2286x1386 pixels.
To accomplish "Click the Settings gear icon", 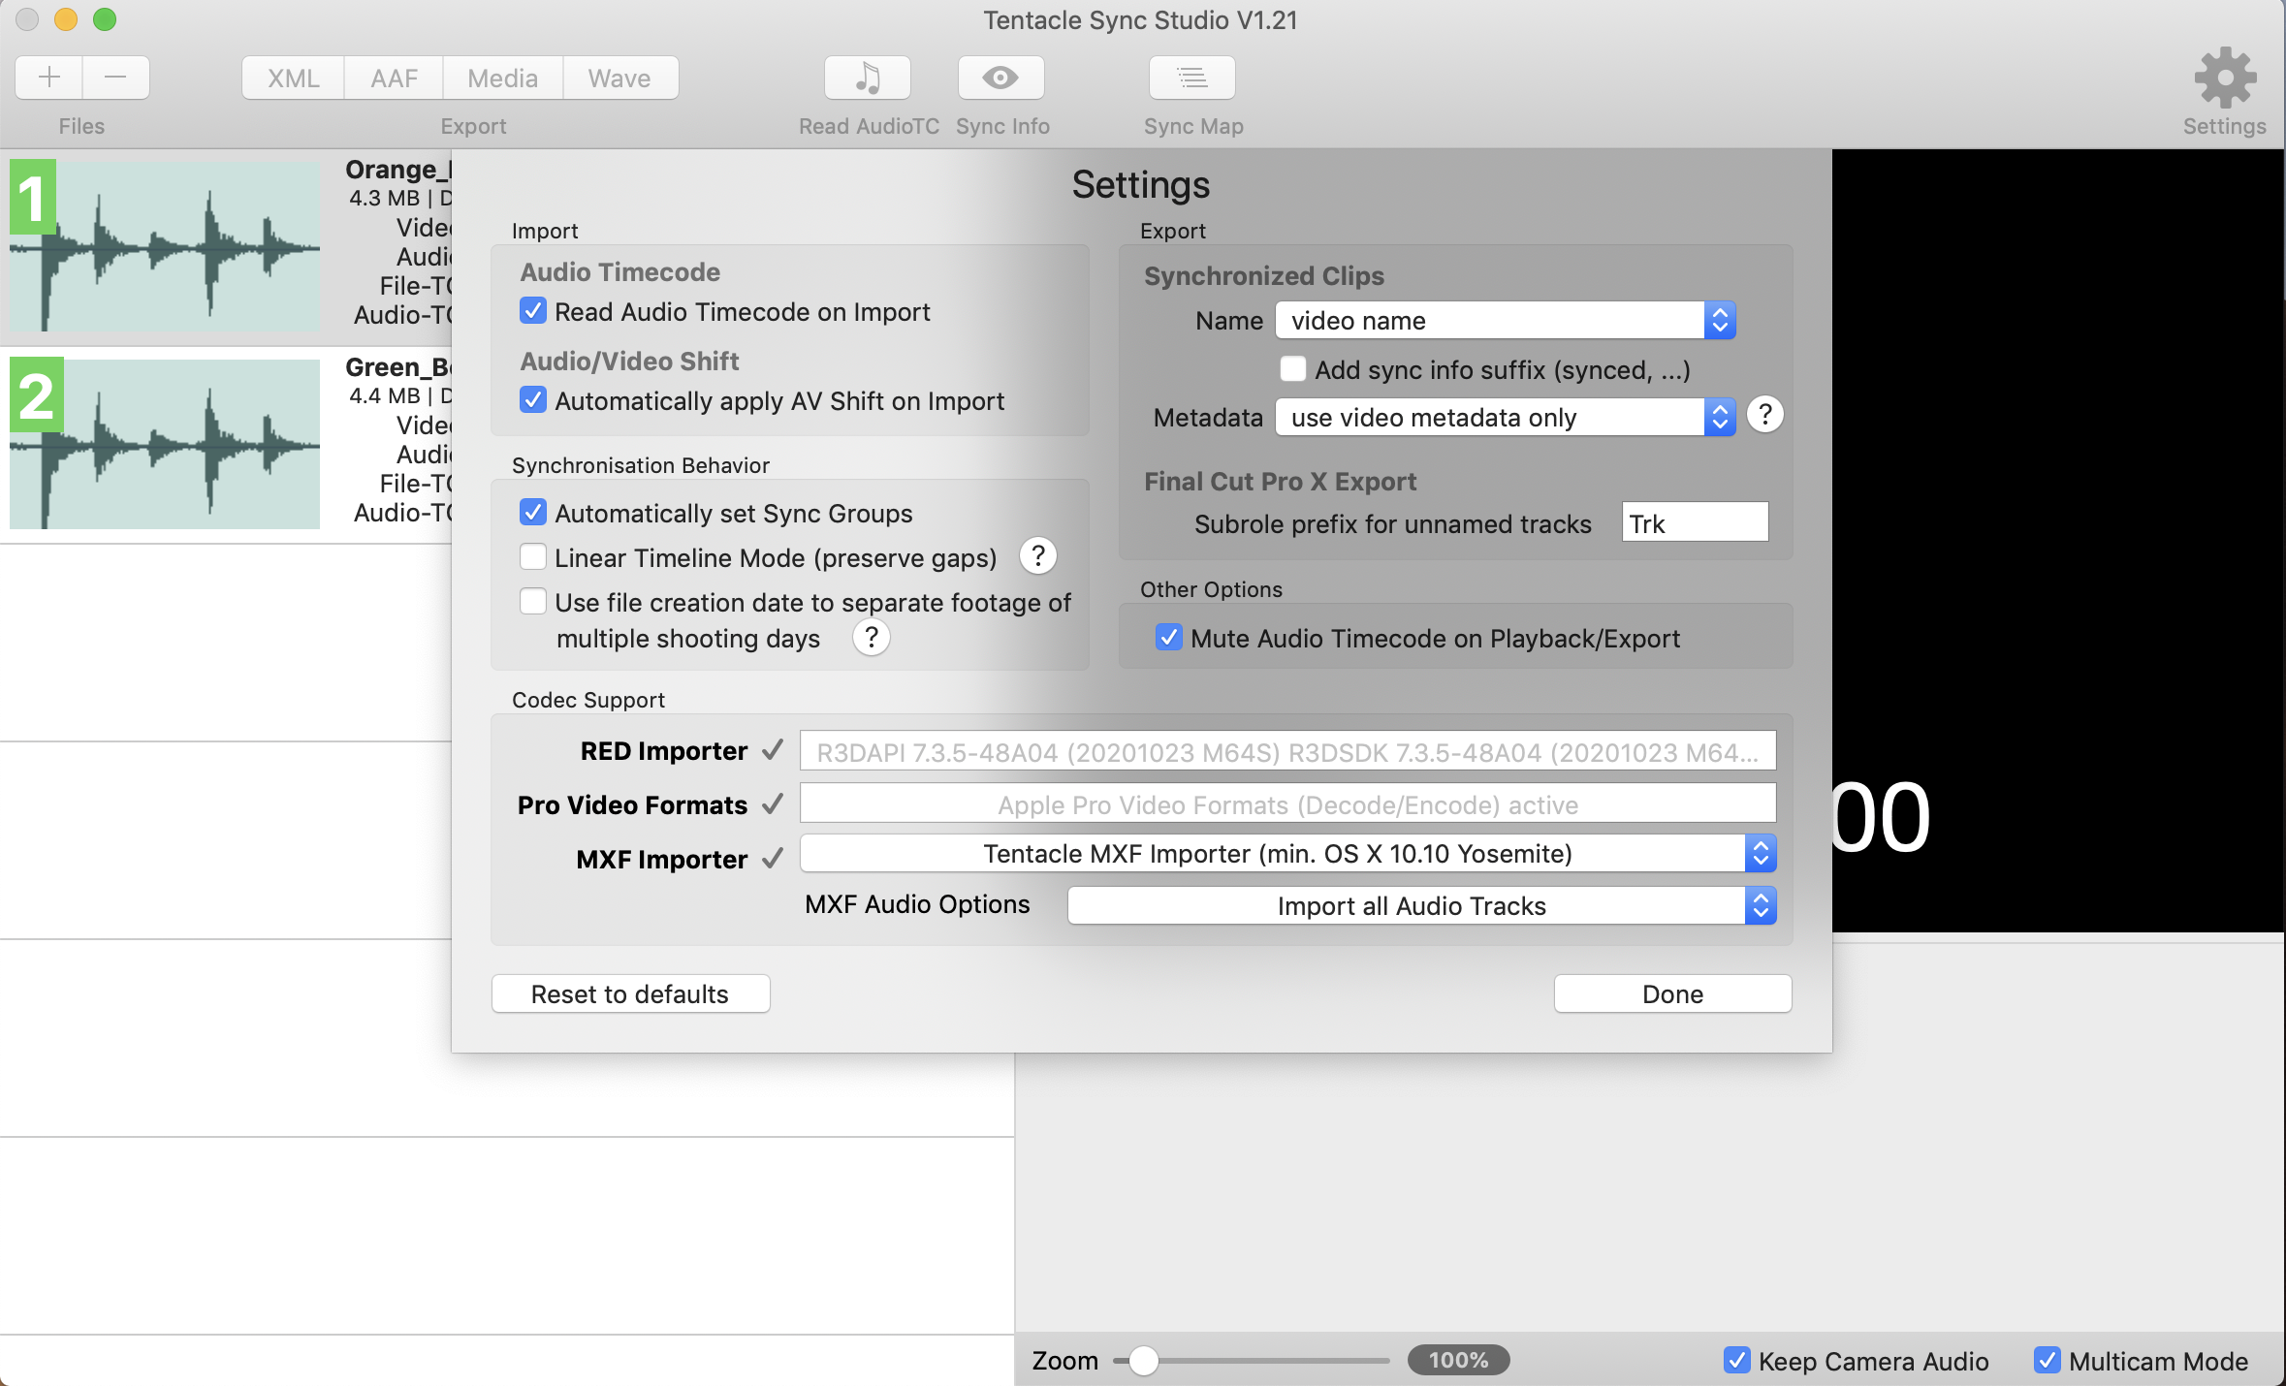I will [2224, 78].
